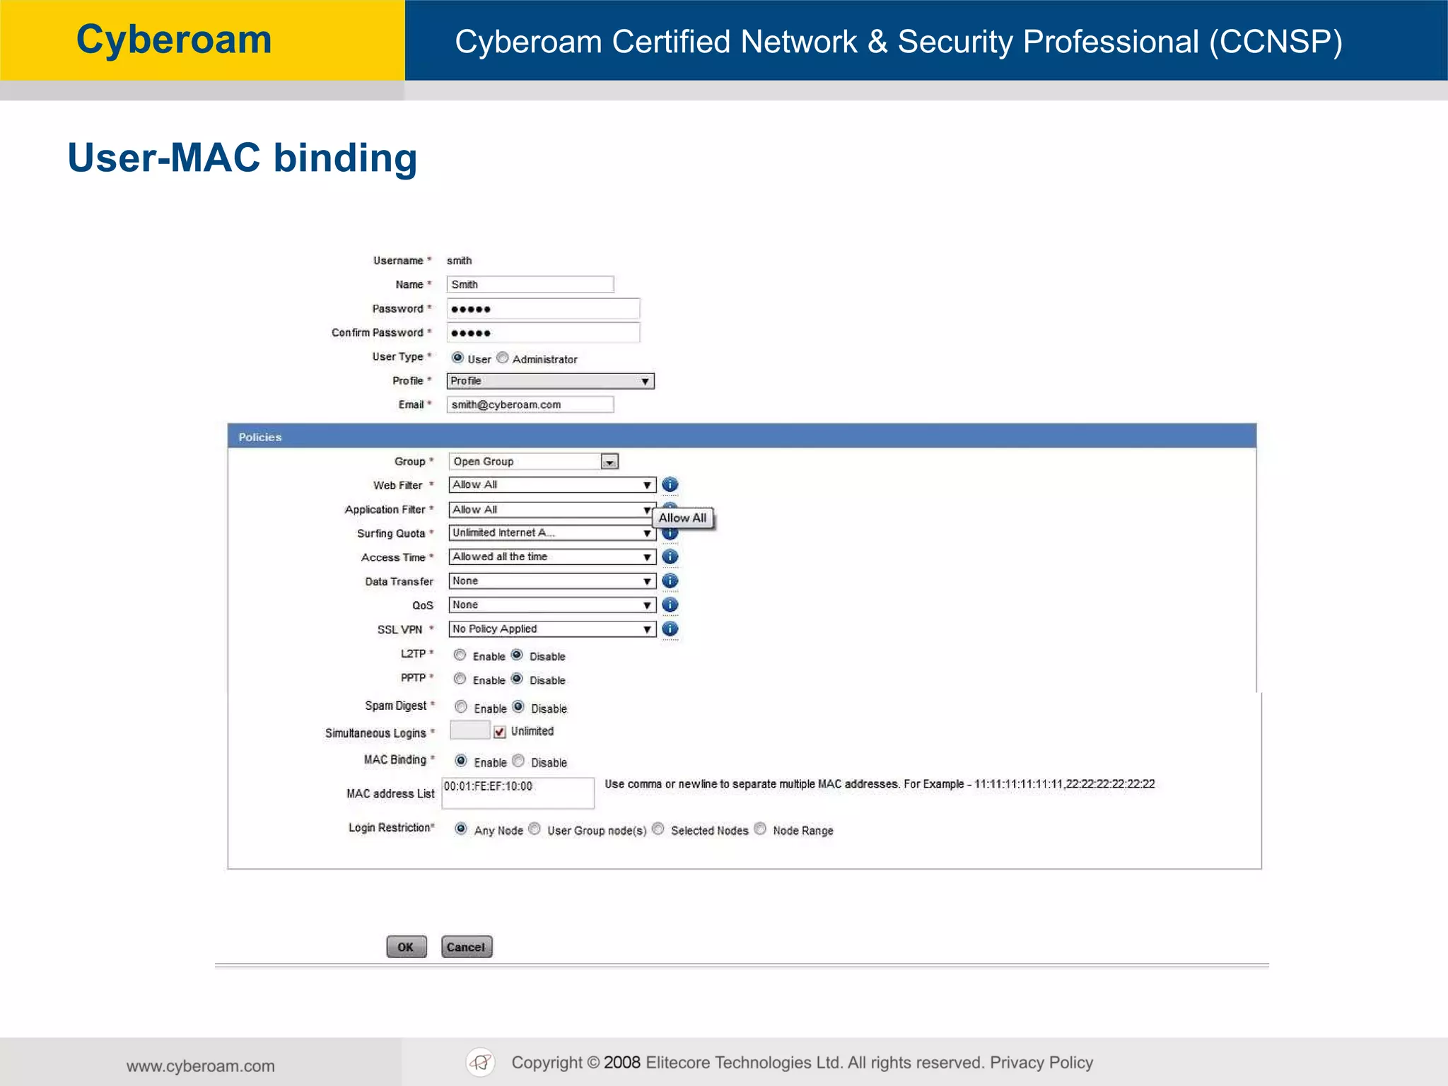The image size is (1448, 1086).
Task: Open the Access Time dropdown
Action: [551, 556]
